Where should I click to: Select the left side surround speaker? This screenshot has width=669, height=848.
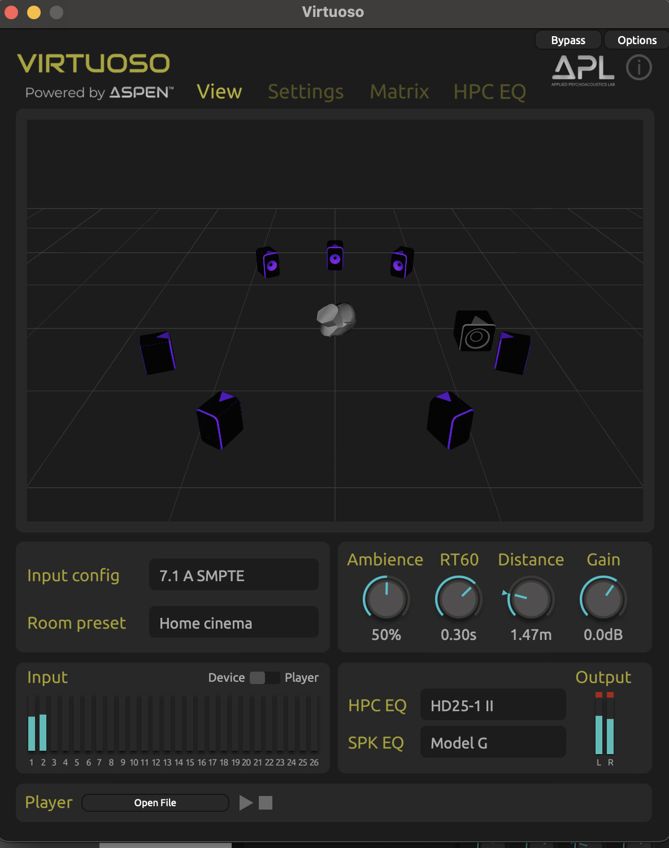[x=158, y=353]
